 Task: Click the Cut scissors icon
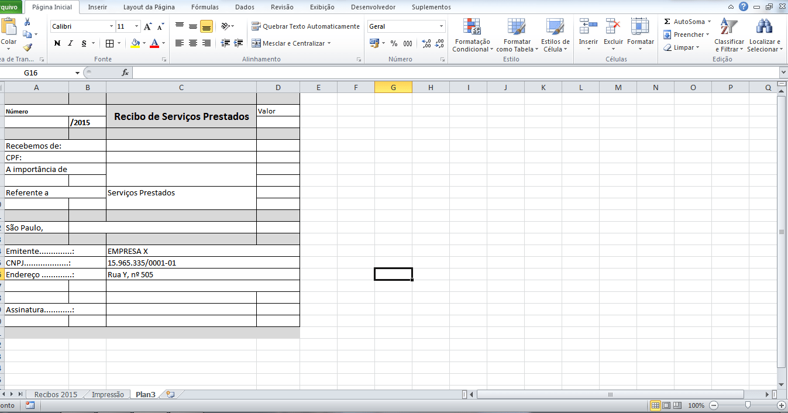27,22
